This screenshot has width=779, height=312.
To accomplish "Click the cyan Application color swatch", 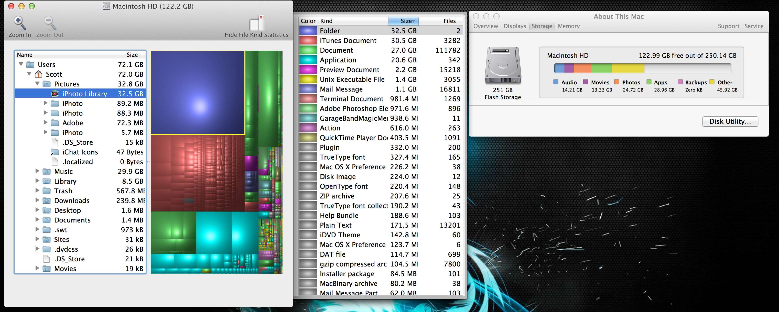I will [x=308, y=60].
